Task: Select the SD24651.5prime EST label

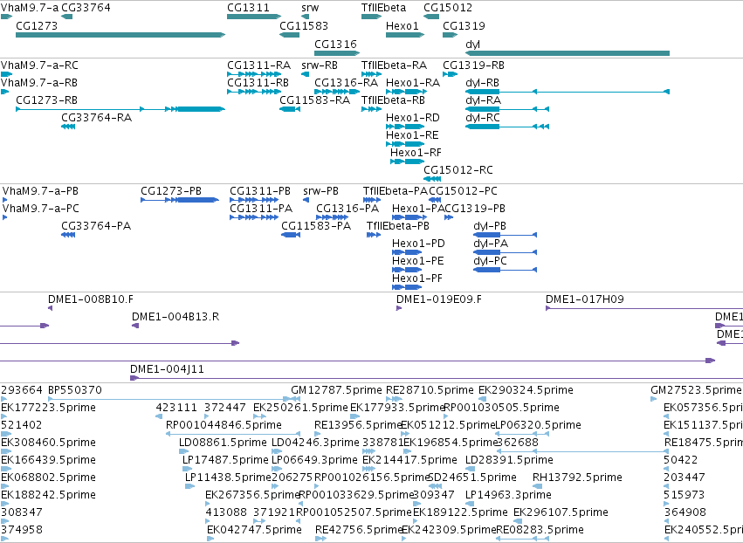Action: coord(472,478)
